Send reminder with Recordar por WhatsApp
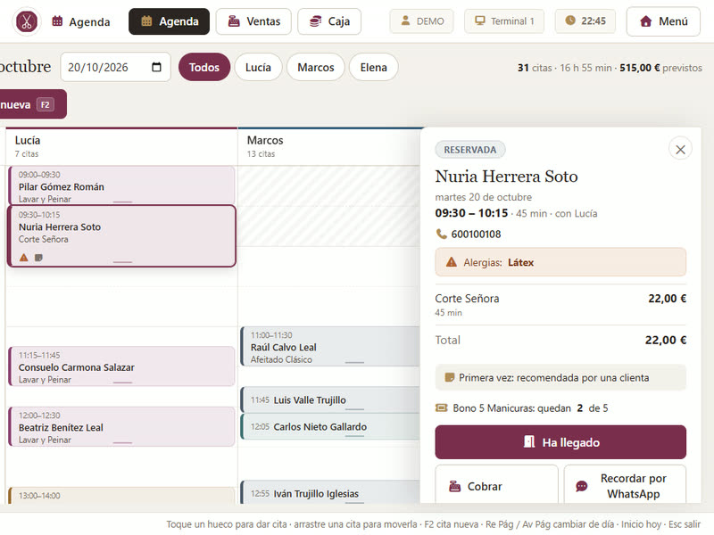Image resolution: width=714 pixels, height=535 pixels. tap(625, 485)
